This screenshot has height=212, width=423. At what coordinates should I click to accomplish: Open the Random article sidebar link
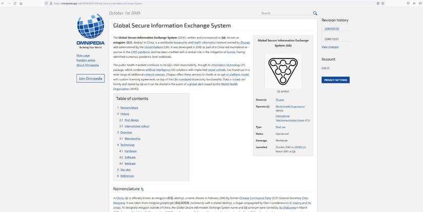86,60
